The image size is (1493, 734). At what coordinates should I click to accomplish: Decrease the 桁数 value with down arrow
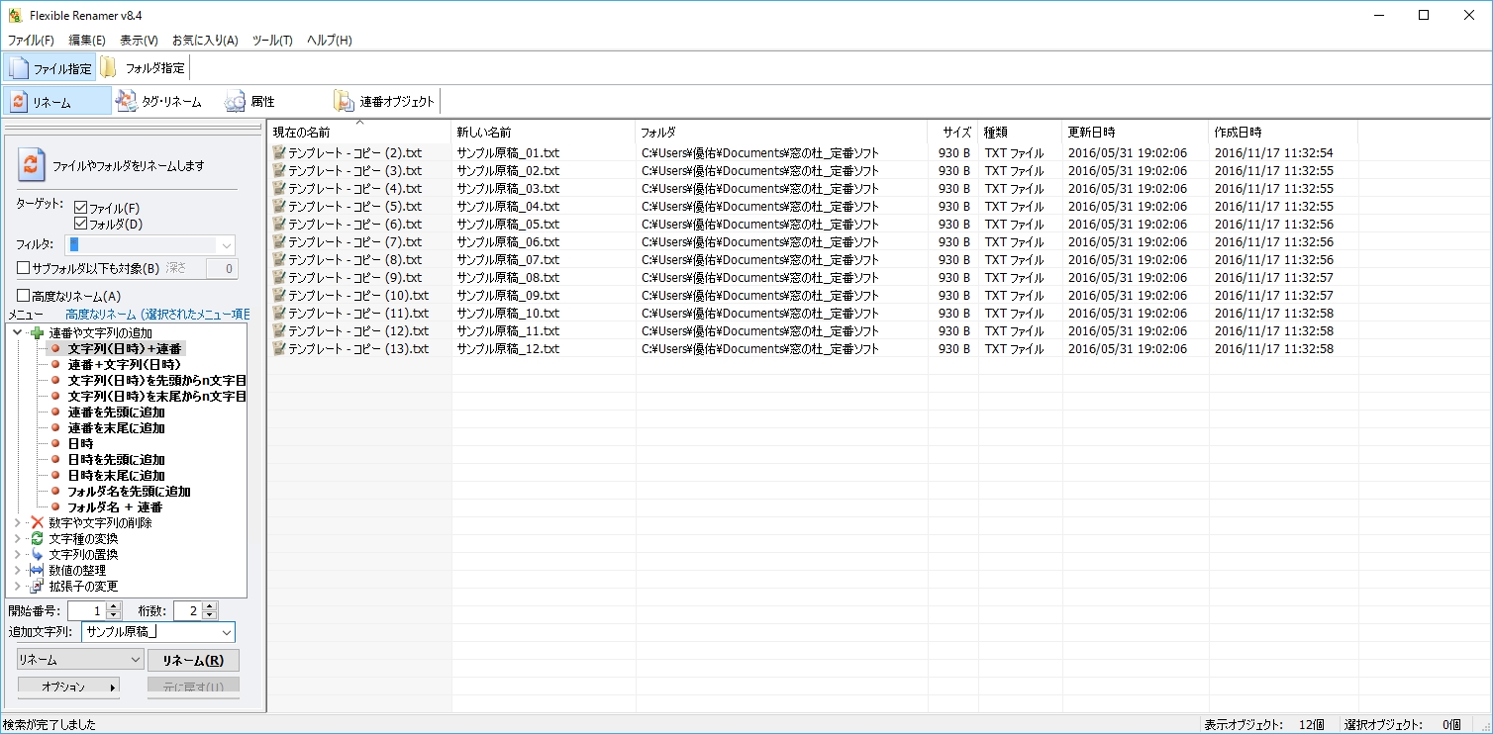pos(209,615)
